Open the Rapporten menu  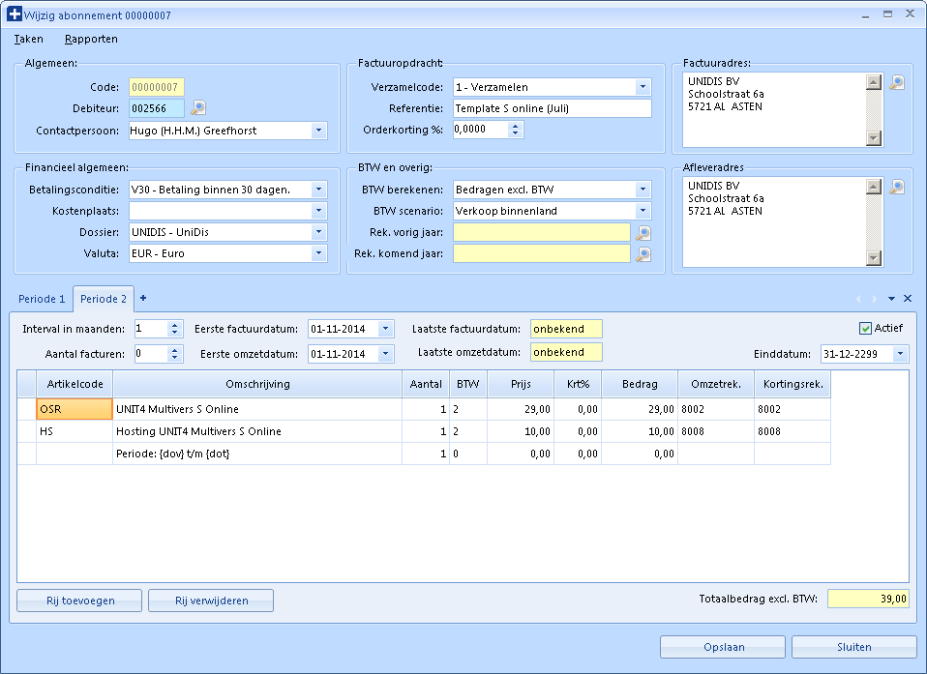91,39
